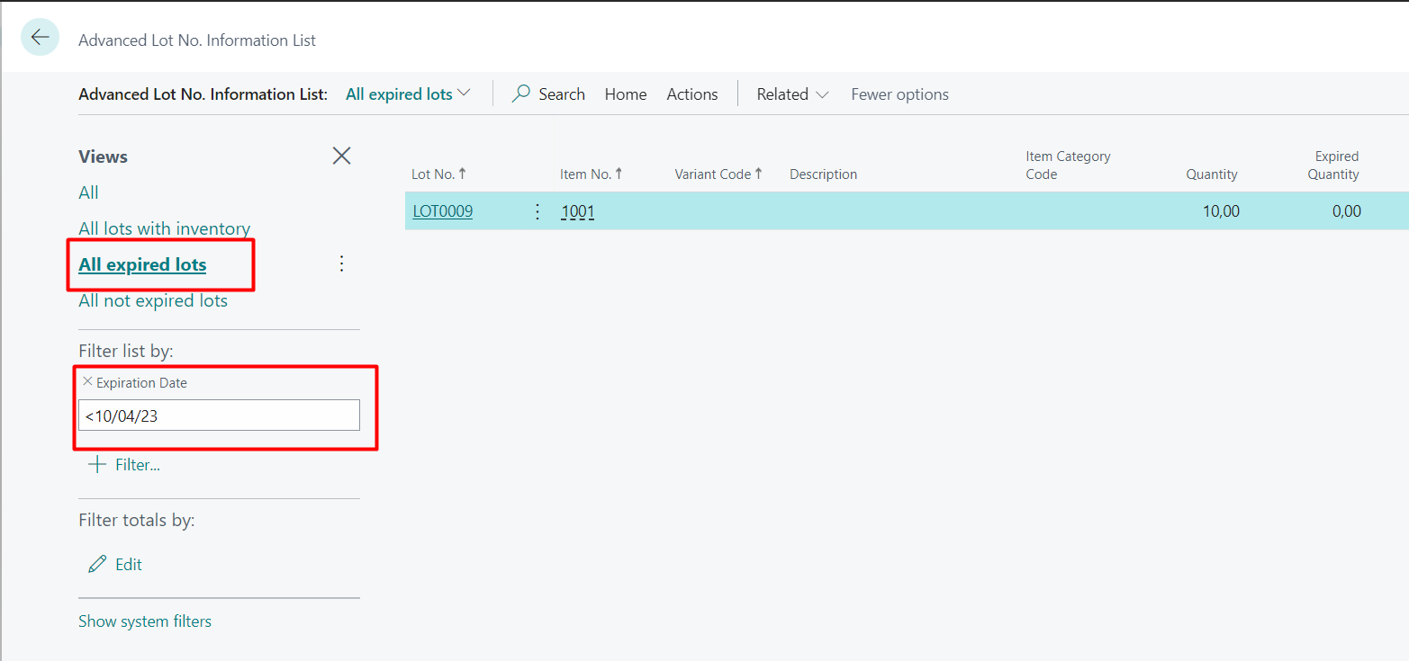Click the pencil Edit for filter totals

click(x=97, y=565)
